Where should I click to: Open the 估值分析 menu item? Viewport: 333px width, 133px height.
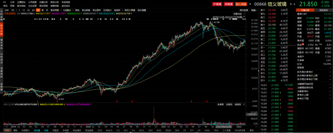(43, 2)
